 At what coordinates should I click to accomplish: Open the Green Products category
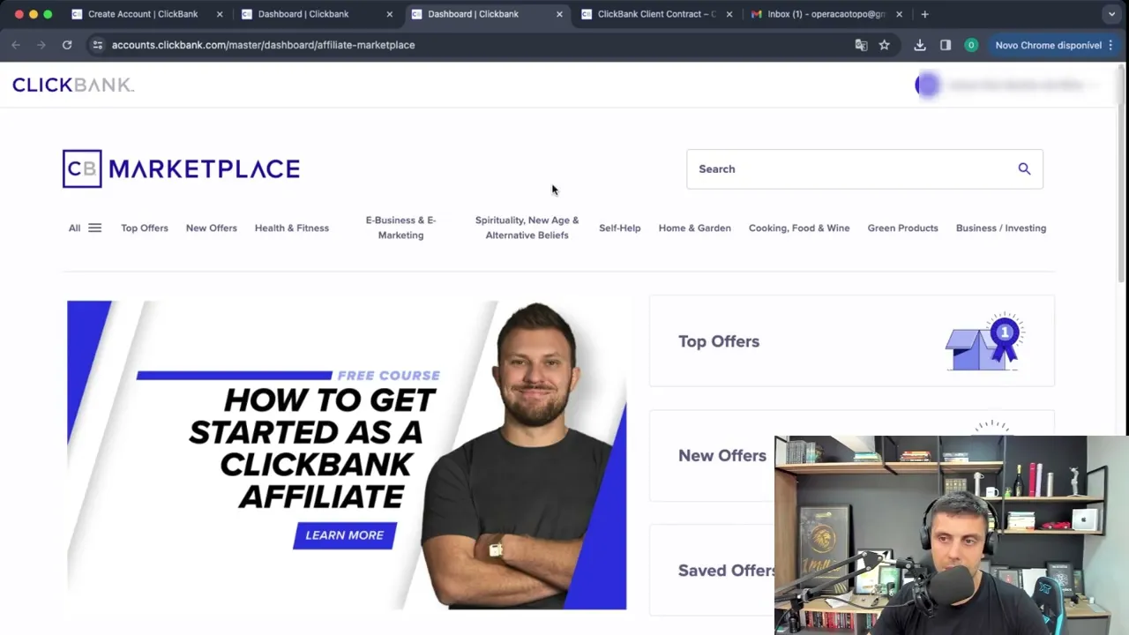click(x=903, y=228)
